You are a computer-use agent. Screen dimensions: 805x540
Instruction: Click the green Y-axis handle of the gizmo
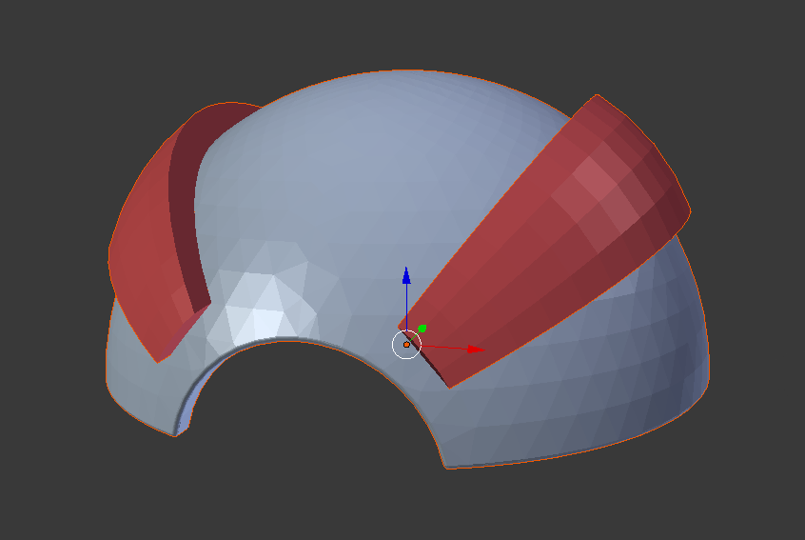[422, 329]
